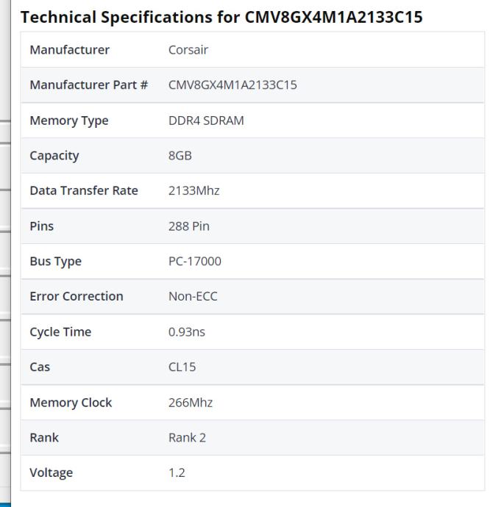490x507 pixels.
Task: Click the Voltage value 1.2
Action: click(x=177, y=473)
